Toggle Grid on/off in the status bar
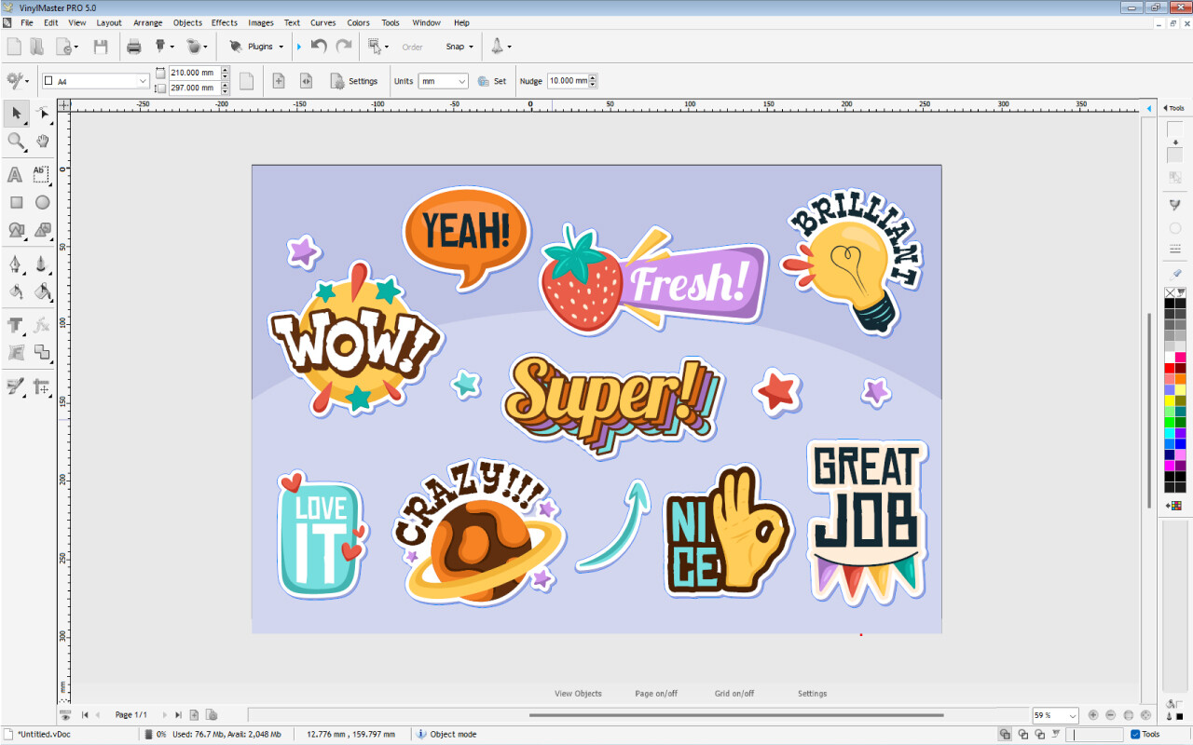Screen dimensions: 1193x745 (x=734, y=693)
